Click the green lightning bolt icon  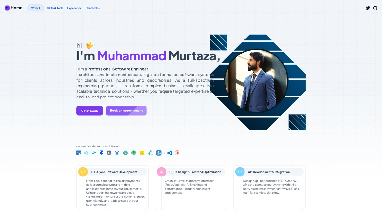[125, 153]
